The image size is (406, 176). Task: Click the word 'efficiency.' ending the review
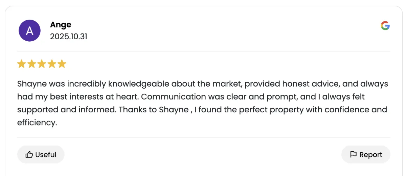[x=37, y=123]
